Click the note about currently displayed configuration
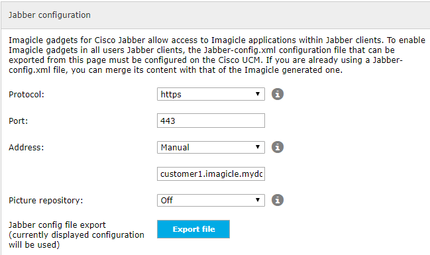 [76, 240]
